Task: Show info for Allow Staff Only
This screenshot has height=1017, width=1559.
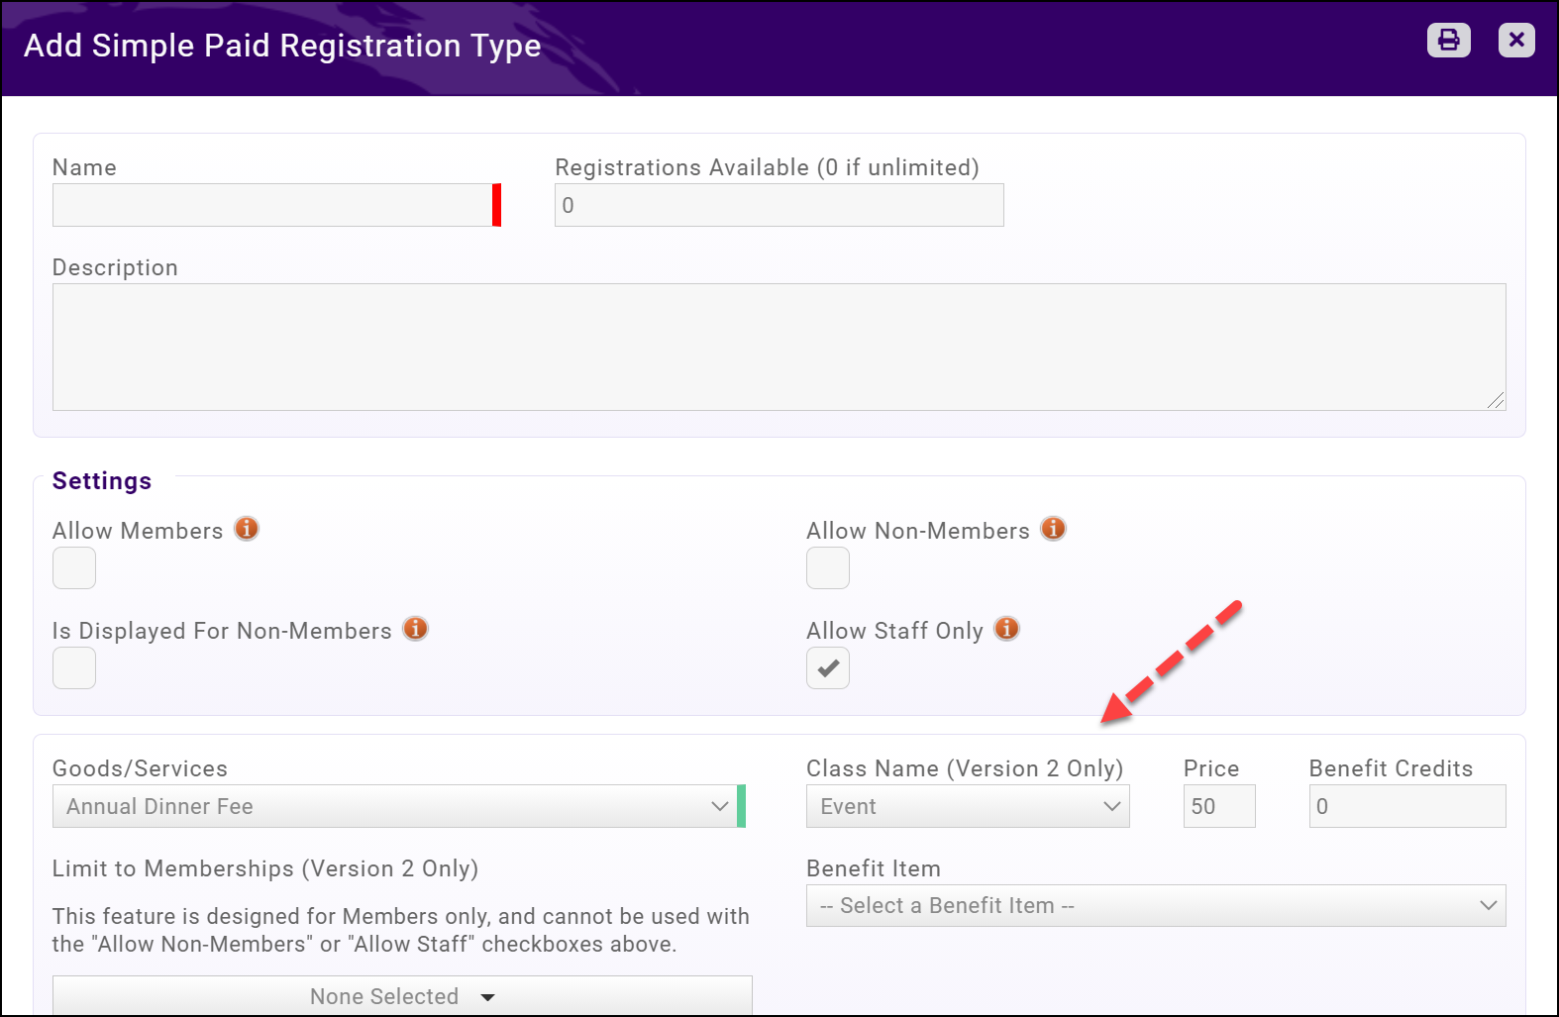Action: tap(1007, 629)
